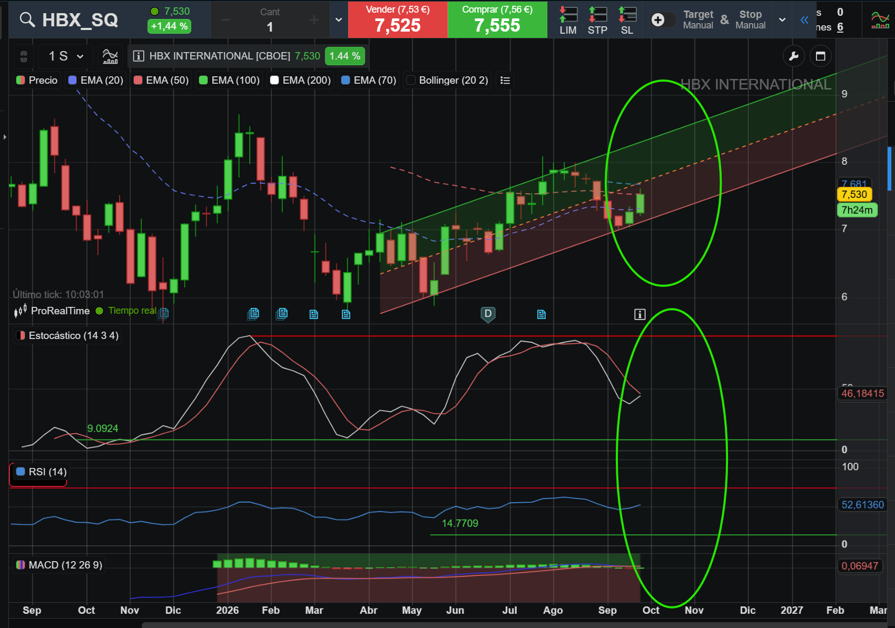
Task: Open the top-right chart layout icon
Action: pos(880,20)
